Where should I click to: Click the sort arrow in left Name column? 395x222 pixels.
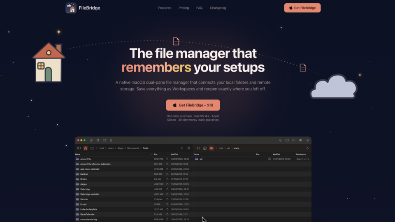coord(151,154)
